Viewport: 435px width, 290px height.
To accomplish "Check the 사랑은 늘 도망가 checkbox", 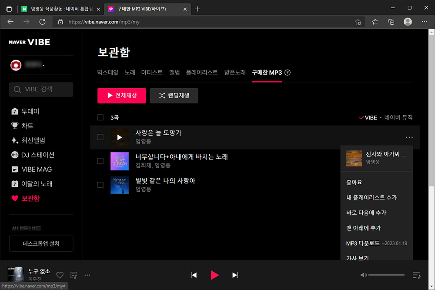I will coord(100,137).
